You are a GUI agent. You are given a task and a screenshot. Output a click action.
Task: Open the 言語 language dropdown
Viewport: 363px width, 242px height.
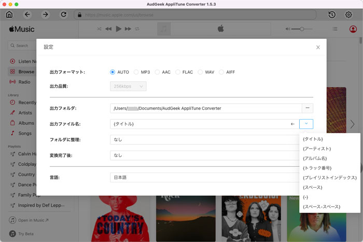[205, 177]
